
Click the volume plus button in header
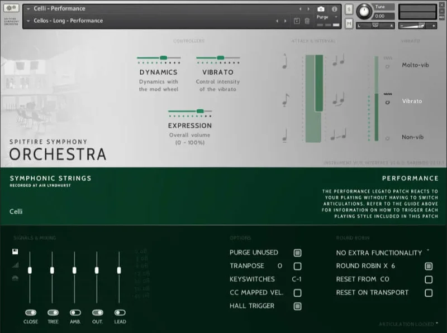tap(434, 26)
